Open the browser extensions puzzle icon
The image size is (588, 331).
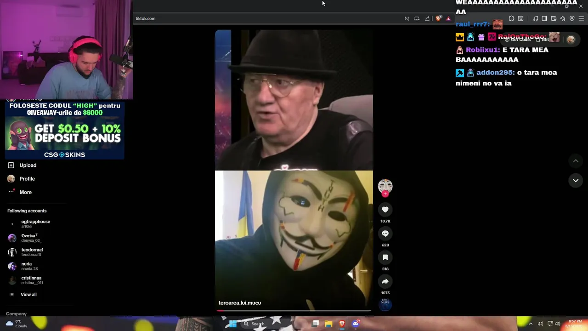point(511,18)
